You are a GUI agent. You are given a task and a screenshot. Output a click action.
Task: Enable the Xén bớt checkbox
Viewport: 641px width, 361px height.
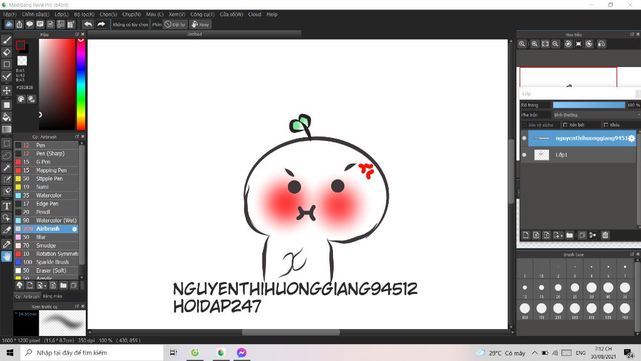coord(565,125)
